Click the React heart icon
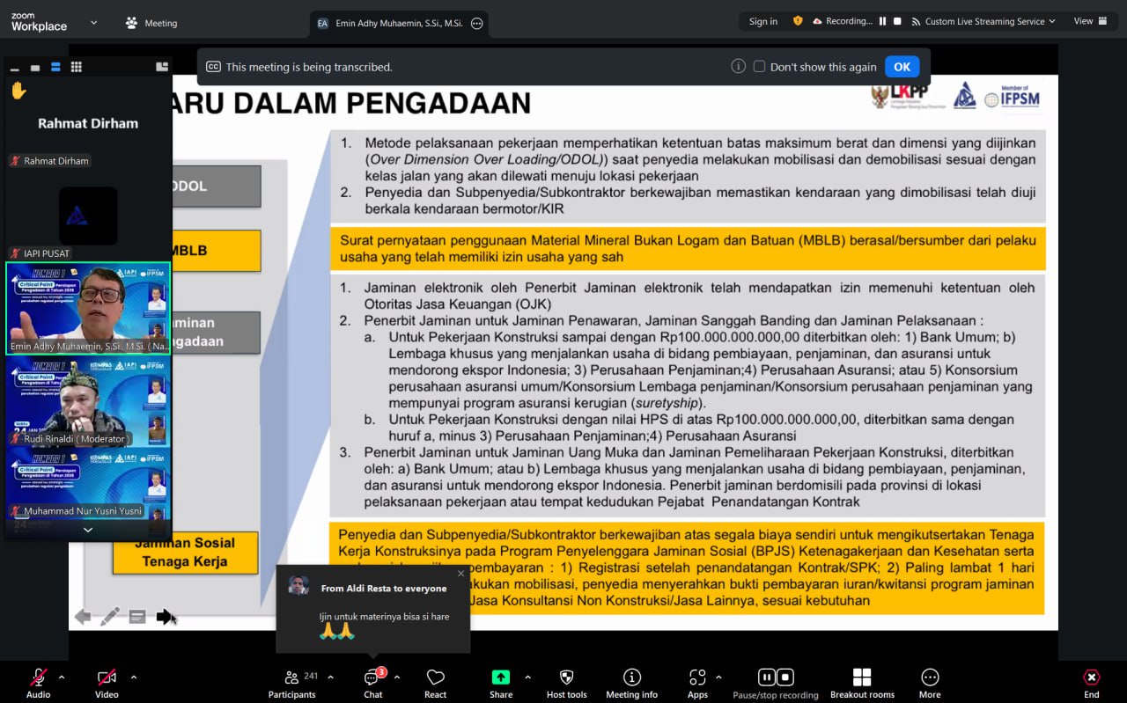The height and width of the screenshot is (703, 1127). point(435,678)
